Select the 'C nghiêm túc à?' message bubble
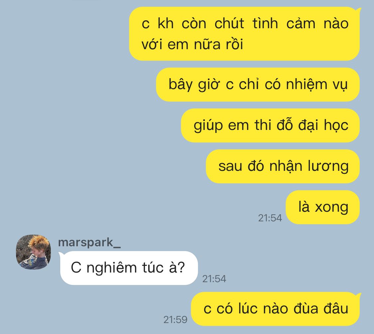 tap(129, 268)
